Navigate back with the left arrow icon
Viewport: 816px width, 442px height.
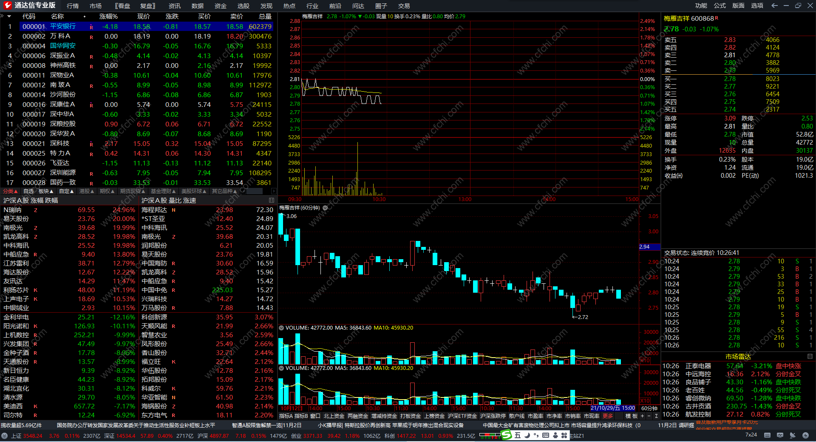coord(774,6)
